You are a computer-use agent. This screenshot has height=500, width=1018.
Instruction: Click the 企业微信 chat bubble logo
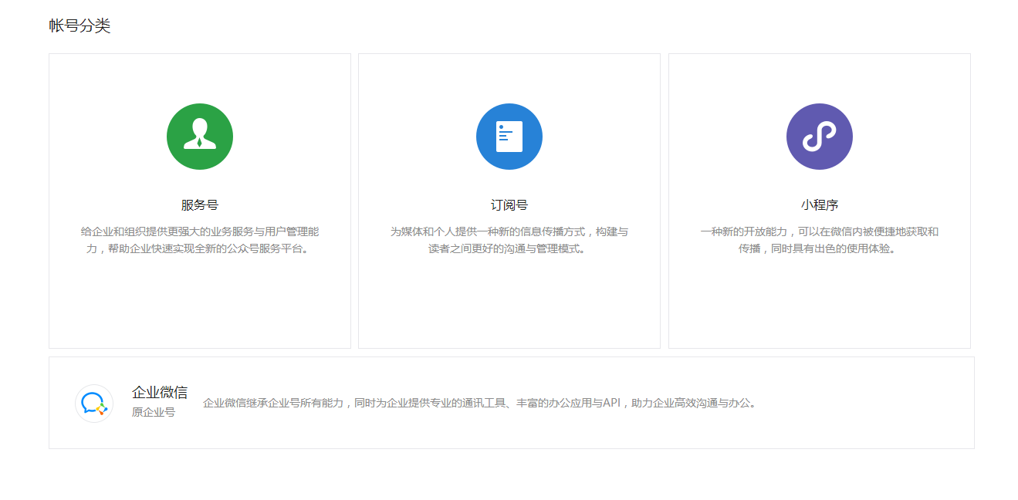[x=94, y=404]
